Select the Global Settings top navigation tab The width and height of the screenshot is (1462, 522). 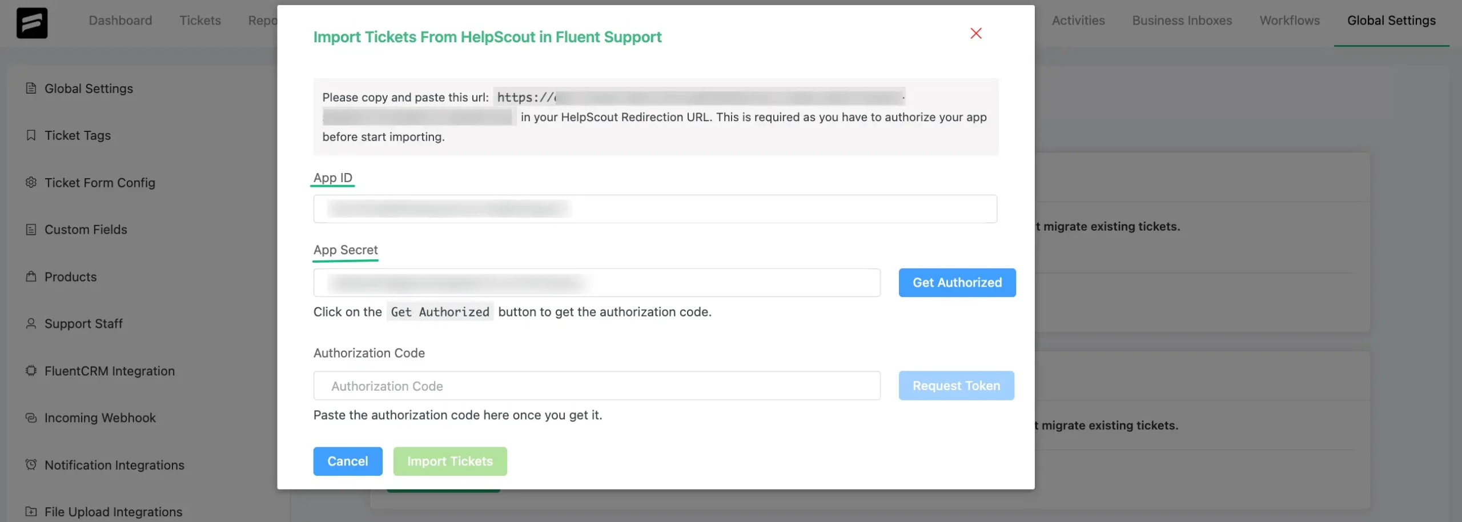(x=1391, y=21)
